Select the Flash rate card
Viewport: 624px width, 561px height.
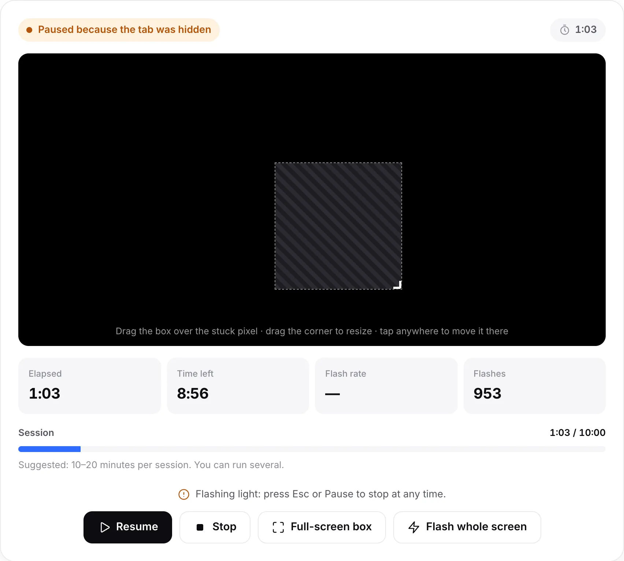[x=386, y=386]
